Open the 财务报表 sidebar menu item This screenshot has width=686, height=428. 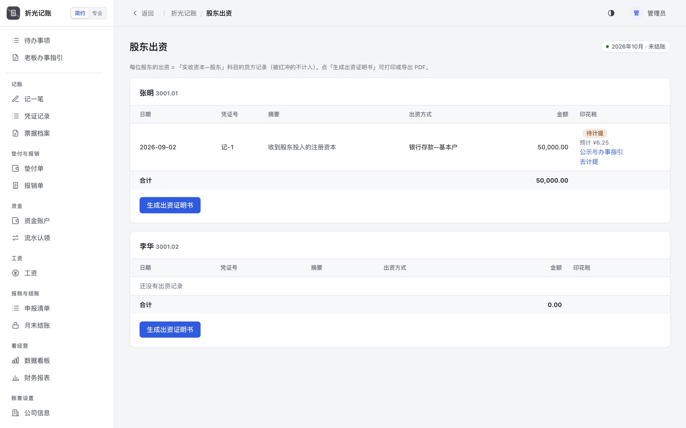point(54,378)
